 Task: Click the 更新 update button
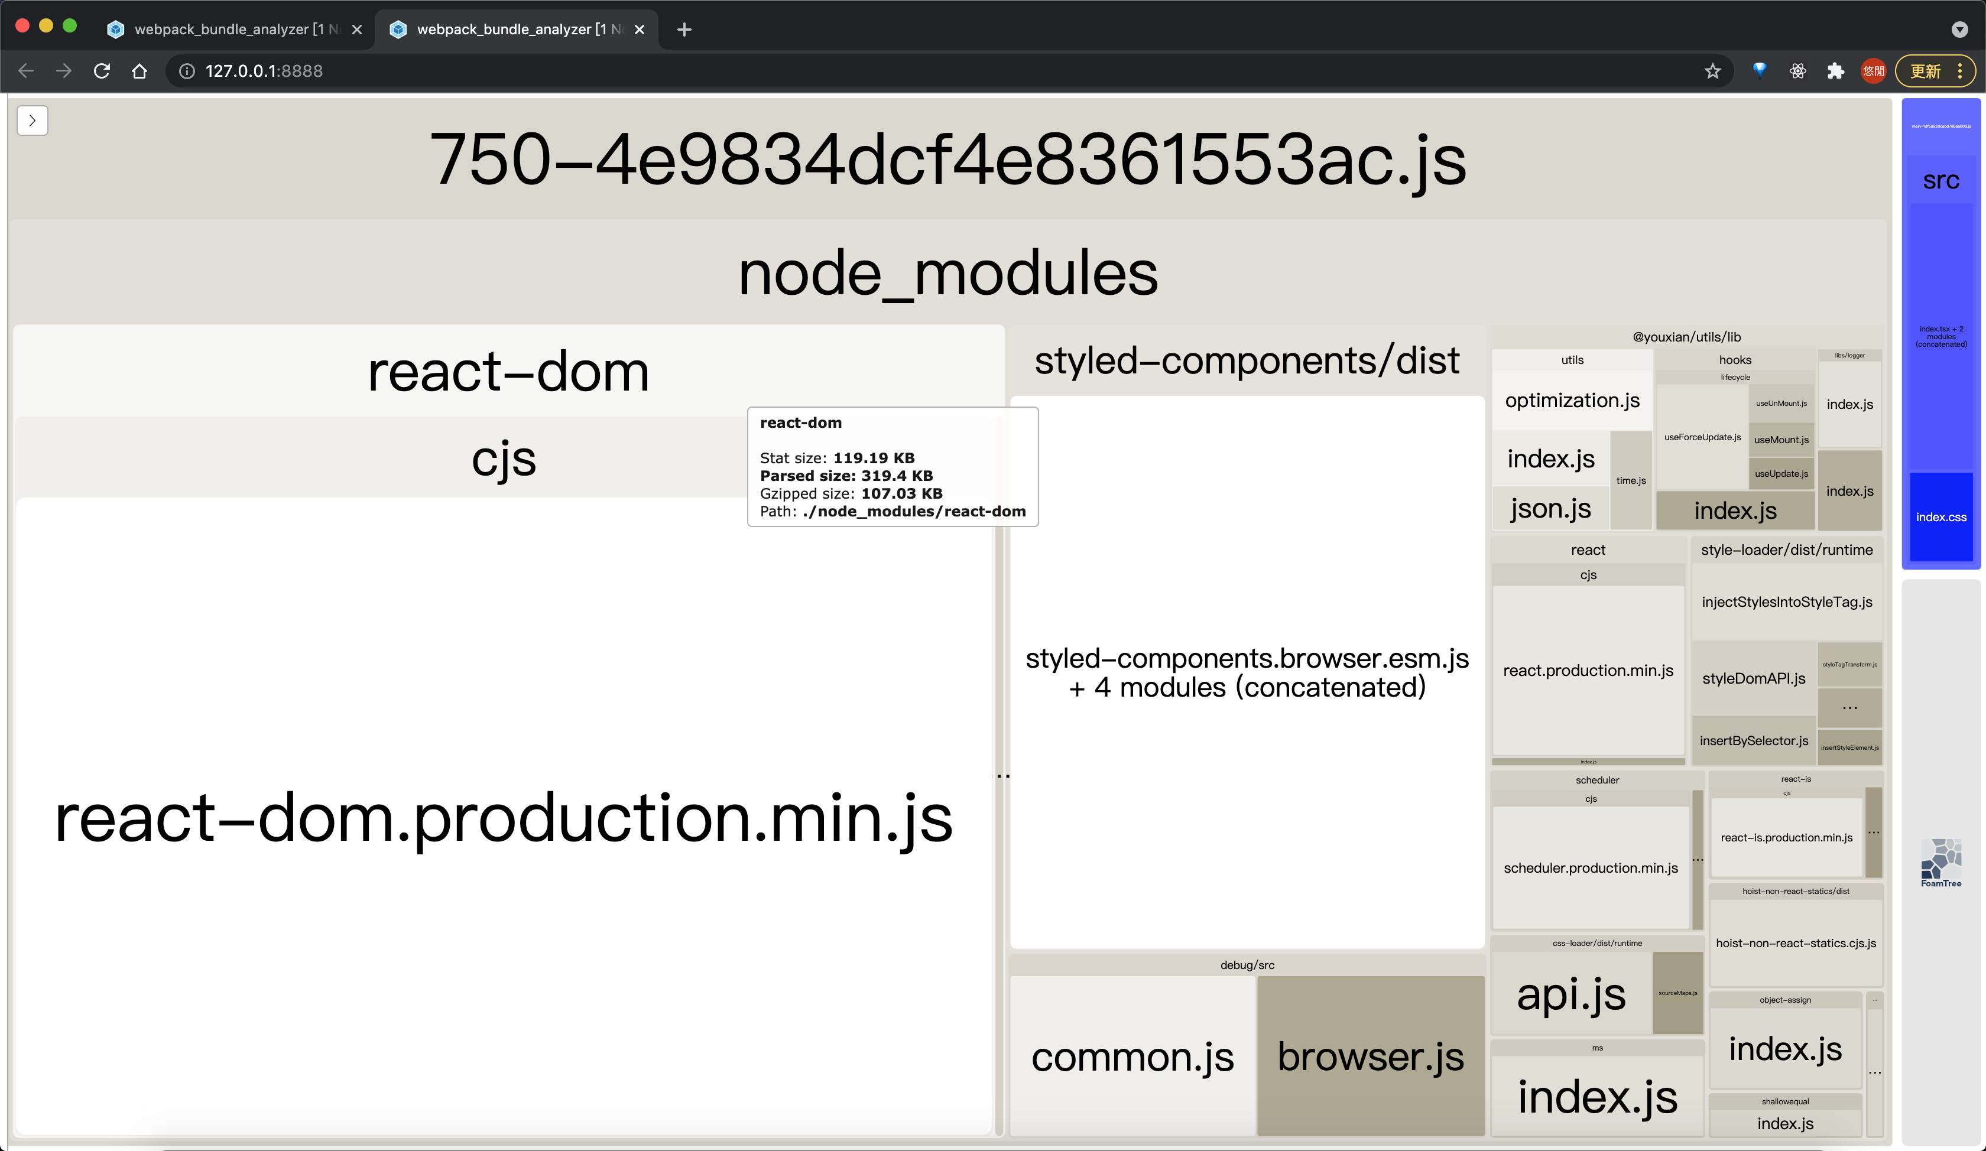pos(1925,71)
